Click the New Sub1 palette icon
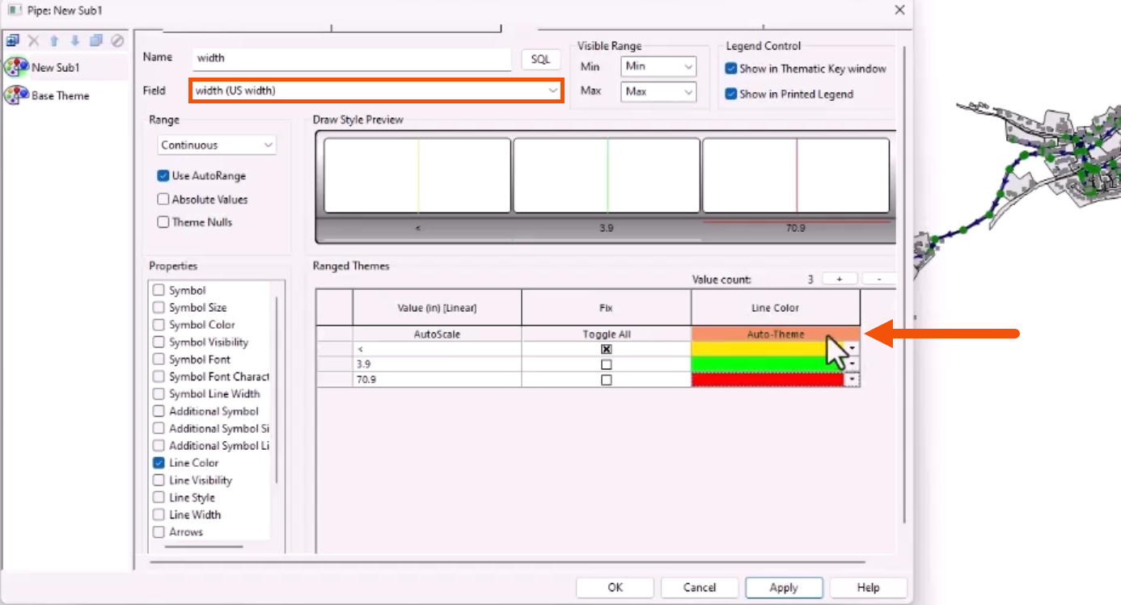This screenshot has height=605, width=1121. tap(15, 67)
